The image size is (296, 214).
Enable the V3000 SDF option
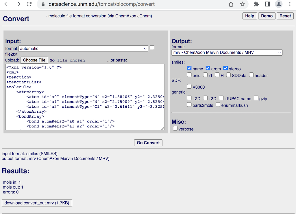point(189,86)
